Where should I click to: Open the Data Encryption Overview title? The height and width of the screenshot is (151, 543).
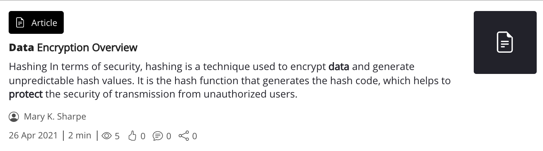pyautogui.click(x=73, y=48)
